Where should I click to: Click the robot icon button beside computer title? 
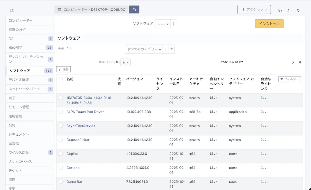(x=134, y=9)
